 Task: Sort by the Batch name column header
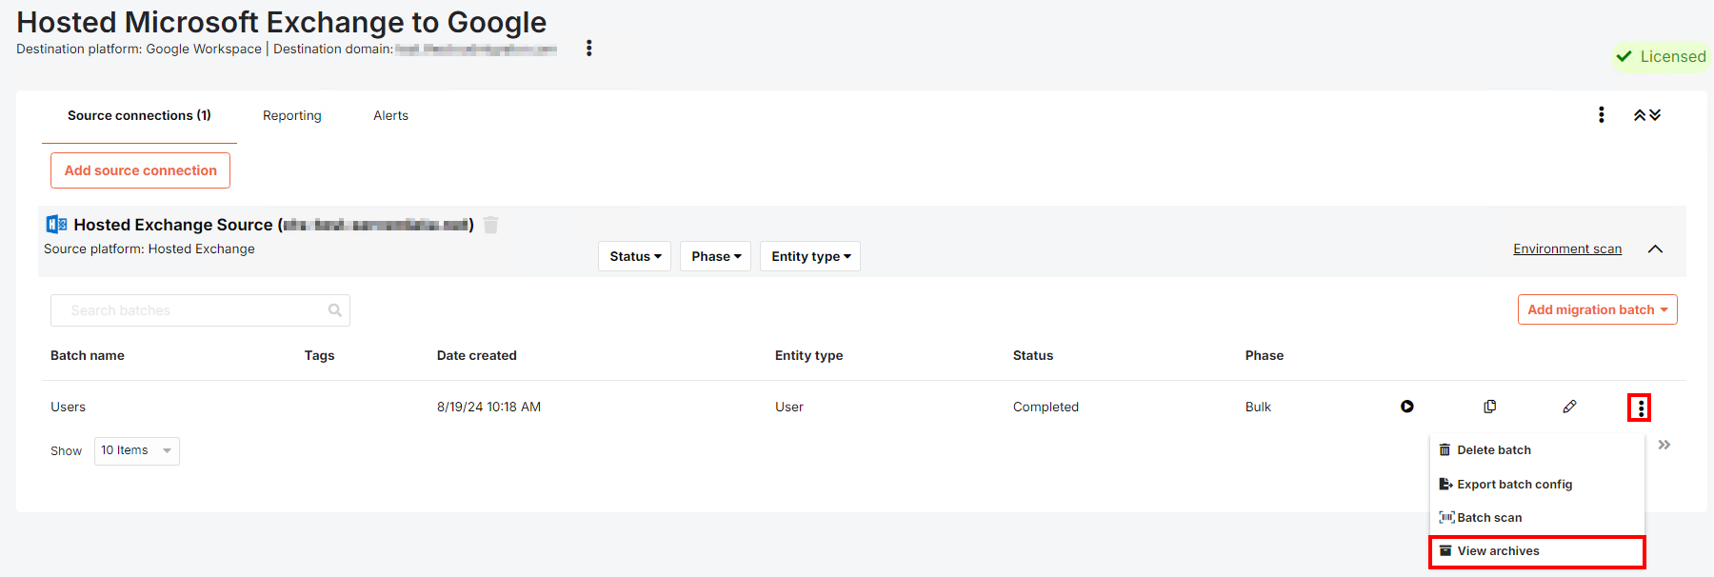88,355
